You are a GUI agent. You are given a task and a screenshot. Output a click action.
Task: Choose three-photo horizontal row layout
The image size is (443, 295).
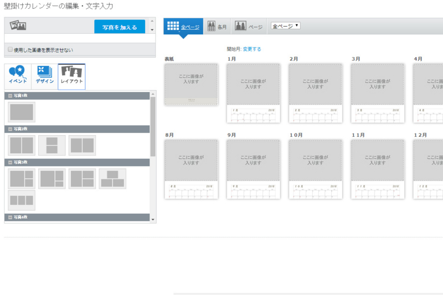pyautogui.click(x=22, y=200)
